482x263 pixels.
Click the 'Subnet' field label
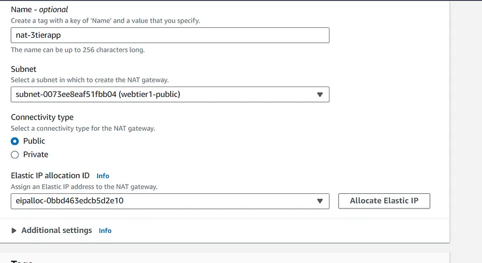tap(24, 69)
